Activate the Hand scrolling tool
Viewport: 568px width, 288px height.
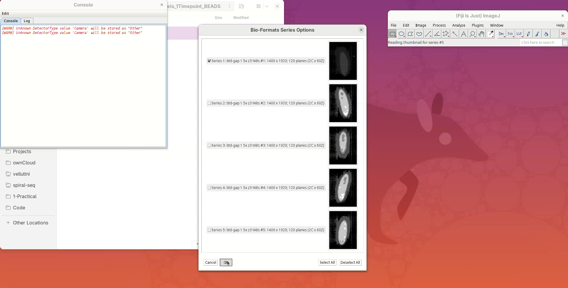pos(481,34)
